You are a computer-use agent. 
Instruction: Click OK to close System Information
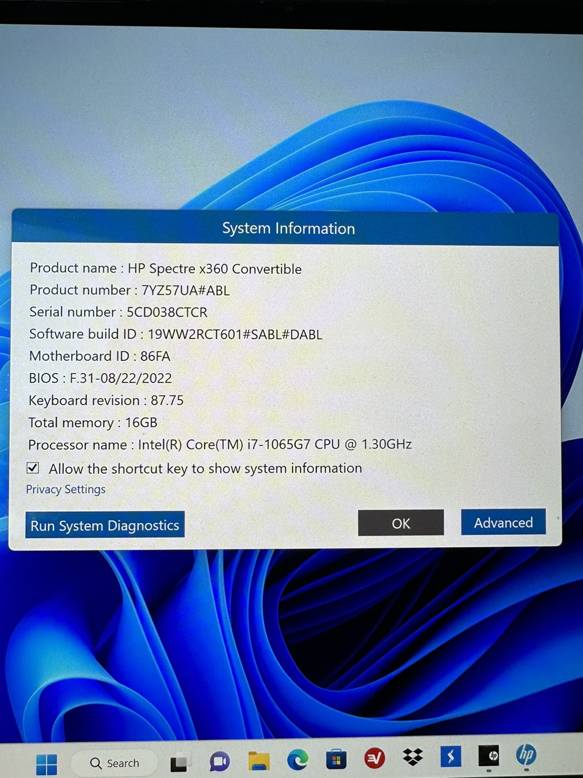tap(401, 523)
